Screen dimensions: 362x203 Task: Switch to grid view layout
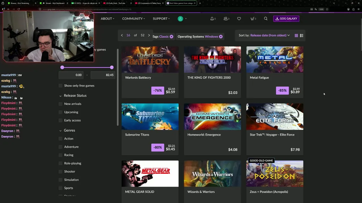click(x=296, y=36)
